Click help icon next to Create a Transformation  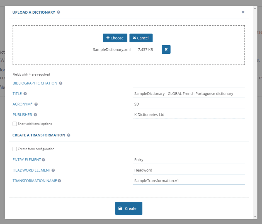[69, 135]
